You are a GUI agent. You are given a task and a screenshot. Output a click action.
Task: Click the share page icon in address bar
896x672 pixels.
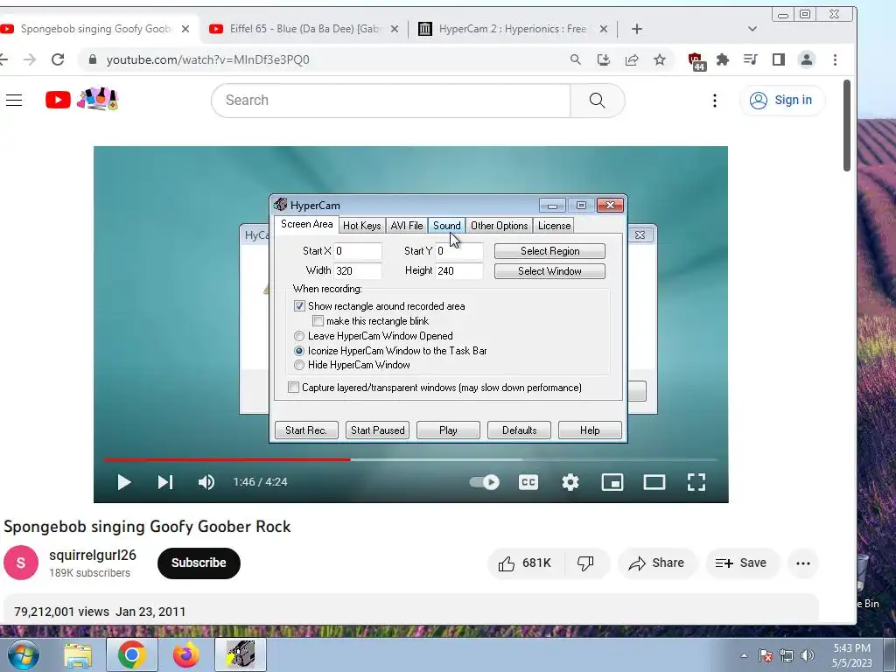coord(632,59)
